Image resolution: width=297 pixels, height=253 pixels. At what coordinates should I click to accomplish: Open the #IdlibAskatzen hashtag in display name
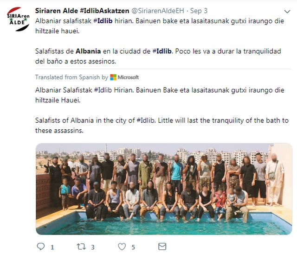[x=104, y=11]
